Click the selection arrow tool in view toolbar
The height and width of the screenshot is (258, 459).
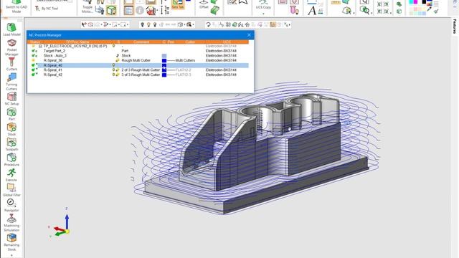coord(84,24)
